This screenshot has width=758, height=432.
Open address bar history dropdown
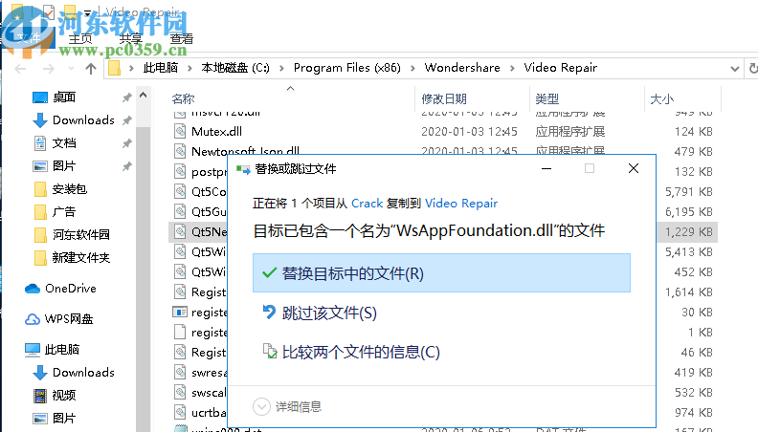(735, 69)
